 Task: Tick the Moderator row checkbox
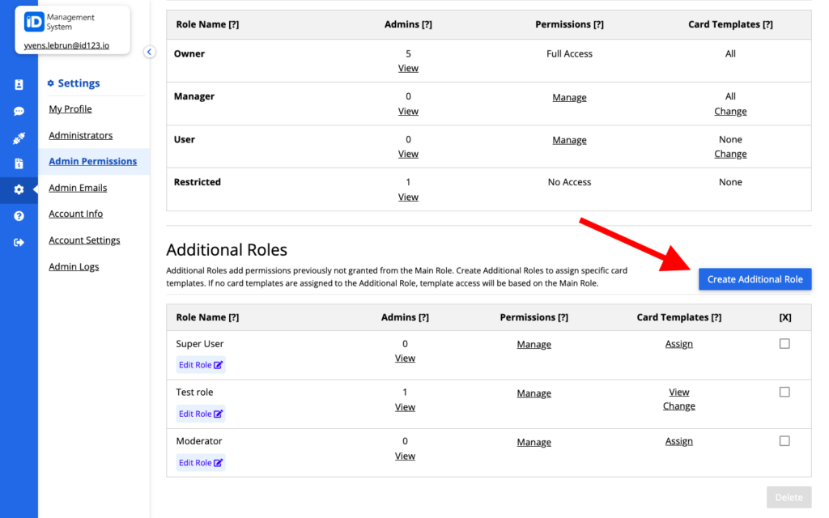coord(784,440)
